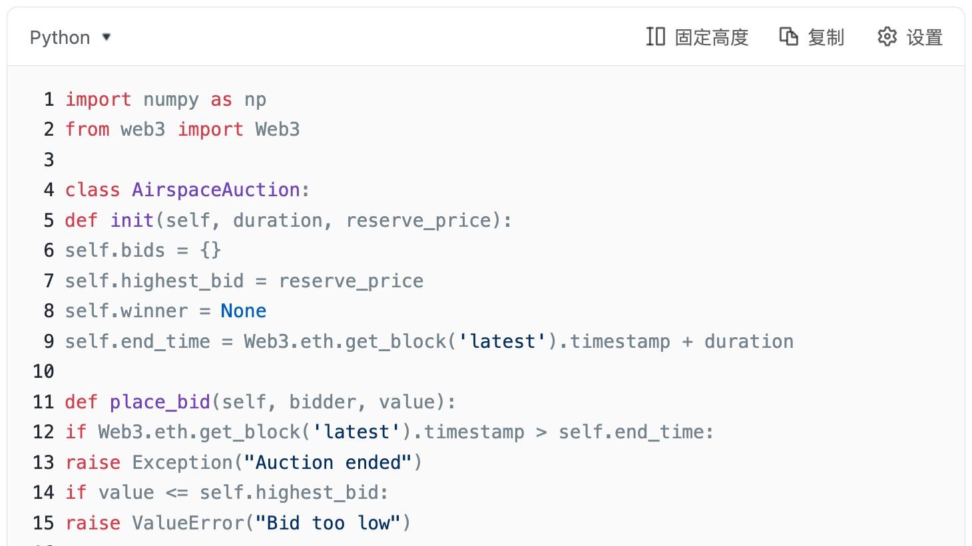Open settings via the gear icon

click(x=887, y=37)
